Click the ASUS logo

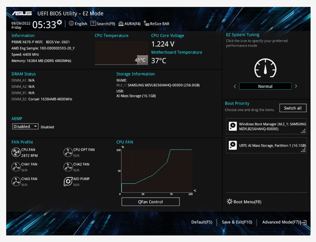[x=22, y=14]
